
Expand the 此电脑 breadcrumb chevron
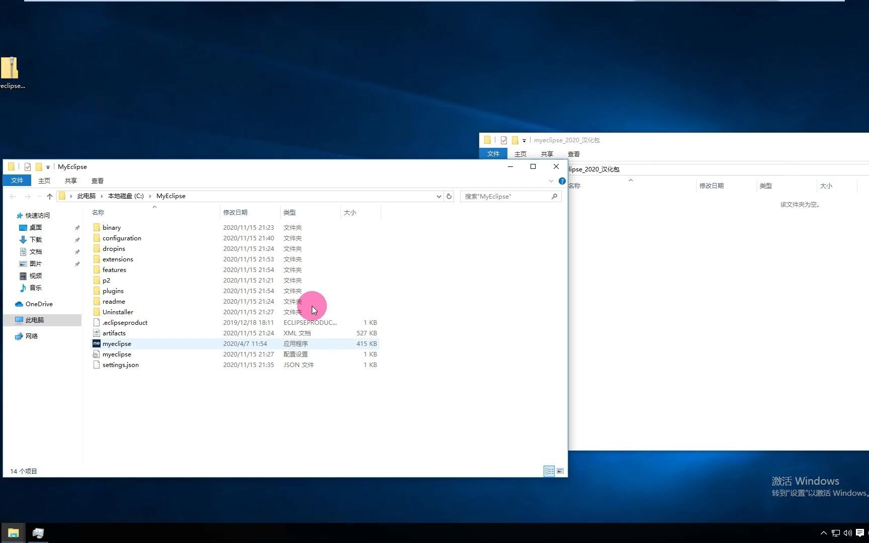click(102, 196)
